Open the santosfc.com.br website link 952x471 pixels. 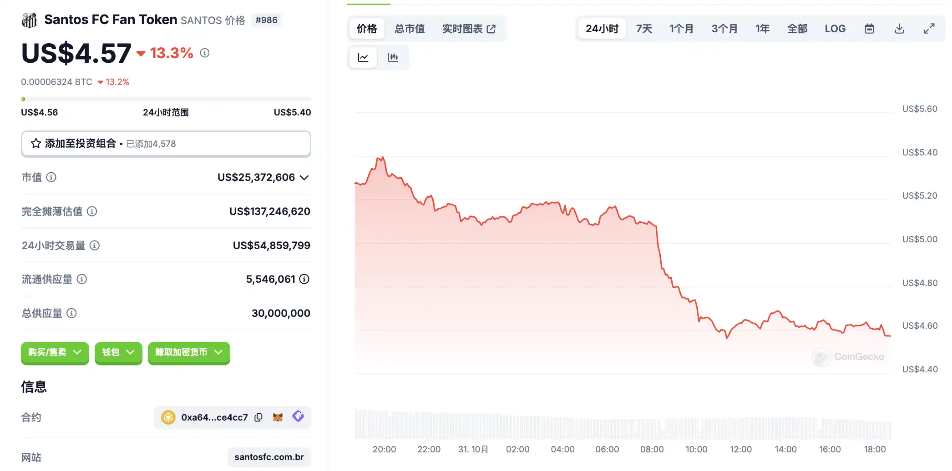[x=269, y=457]
